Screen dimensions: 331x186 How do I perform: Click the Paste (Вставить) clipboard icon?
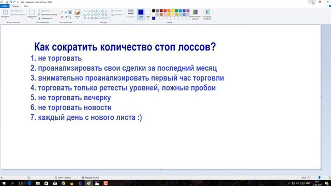[5, 12]
